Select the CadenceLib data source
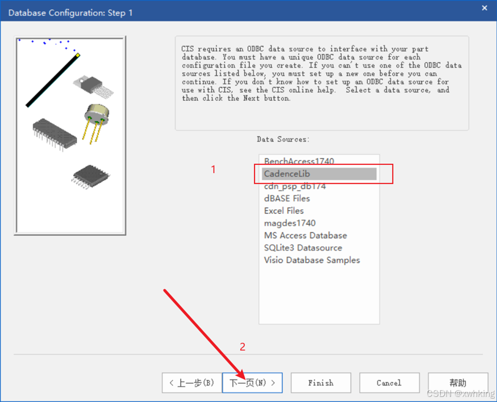 pos(319,174)
